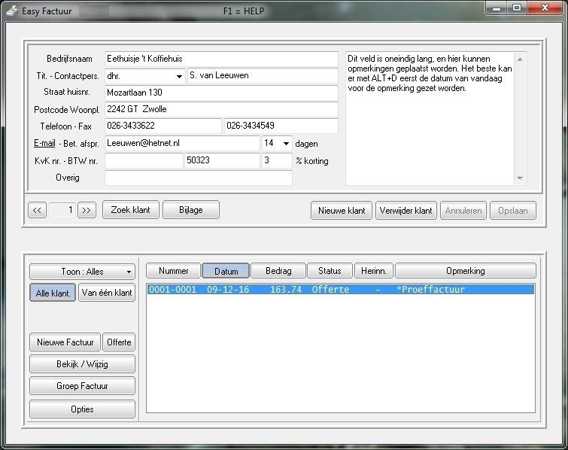The image size is (568, 450).
Task: Click the Easy Factuur app icon in title bar
Action: [12, 11]
